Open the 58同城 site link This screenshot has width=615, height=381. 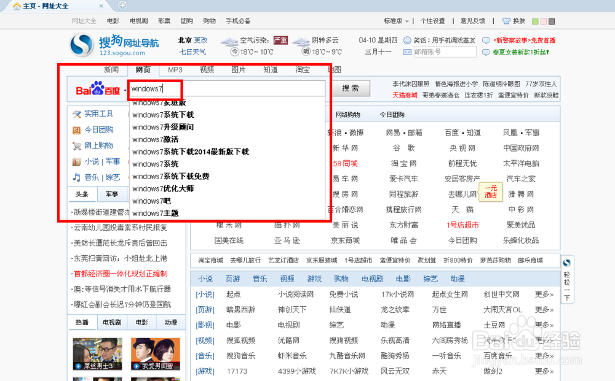tap(345, 164)
